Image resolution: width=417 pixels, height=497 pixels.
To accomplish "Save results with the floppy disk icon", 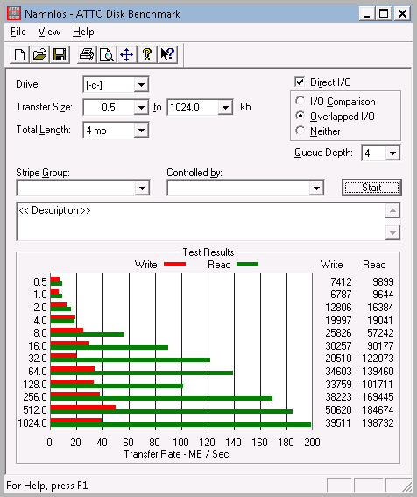I will [60, 54].
